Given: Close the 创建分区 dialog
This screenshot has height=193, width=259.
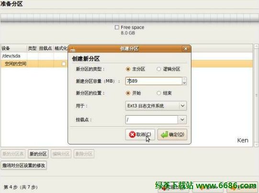Looking at the screenshot, I should (186, 48).
